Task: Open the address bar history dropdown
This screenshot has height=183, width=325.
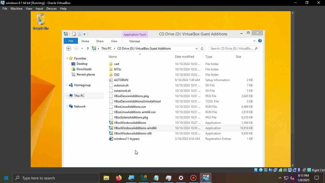Action: click(197, 49)
